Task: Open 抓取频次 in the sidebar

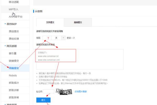Action: tap(14, 83)
